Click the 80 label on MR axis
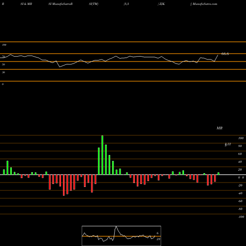Image resolution: width=246 pixels, height=246 pixels. [x=240, y=146]
